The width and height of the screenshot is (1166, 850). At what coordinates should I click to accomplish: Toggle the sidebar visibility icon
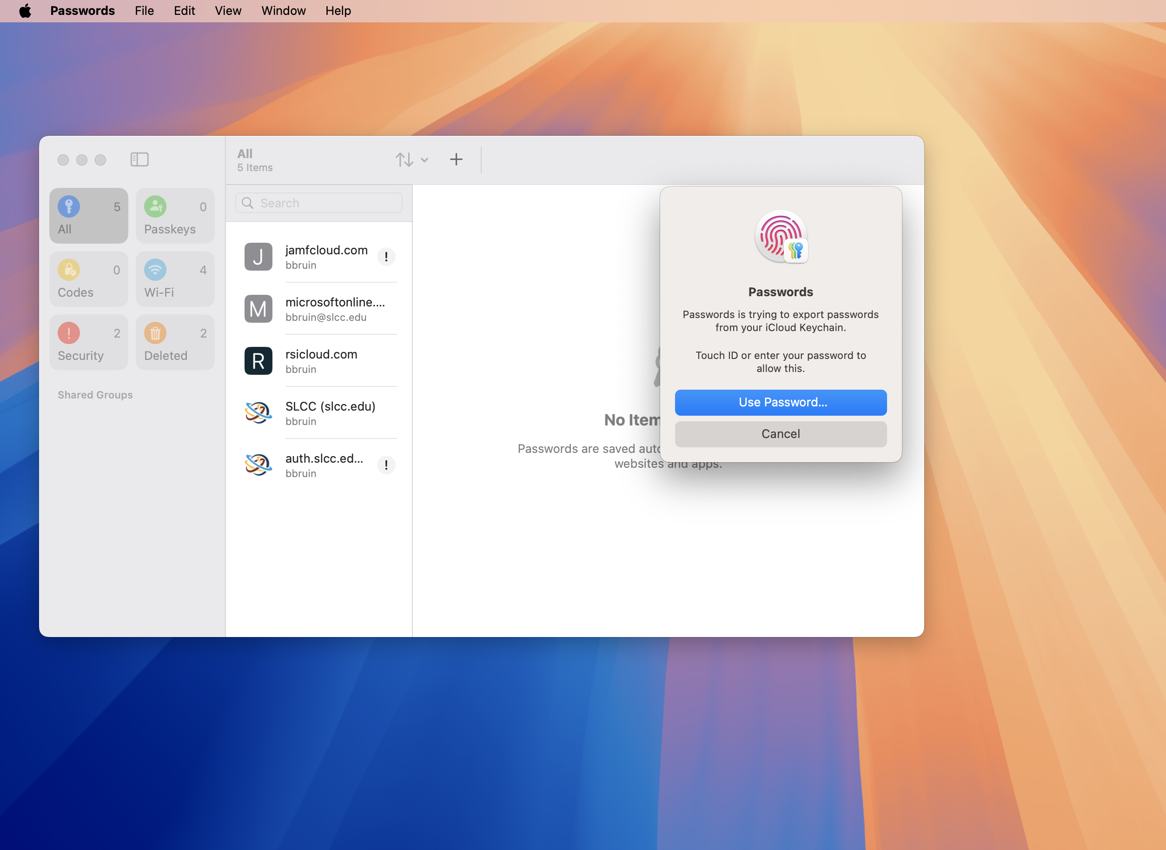[139, 159]
